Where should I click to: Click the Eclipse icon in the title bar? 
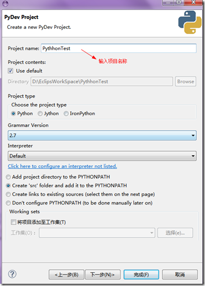tap(5, 3)
